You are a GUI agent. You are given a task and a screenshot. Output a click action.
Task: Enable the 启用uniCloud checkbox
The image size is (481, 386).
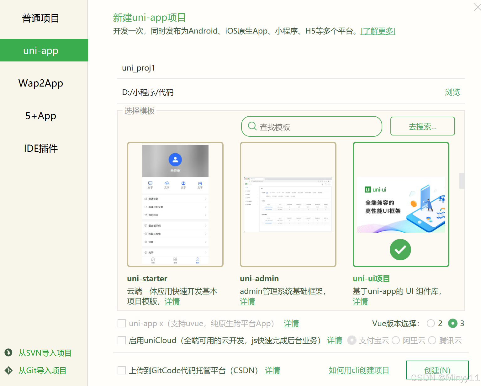(122, 340)
